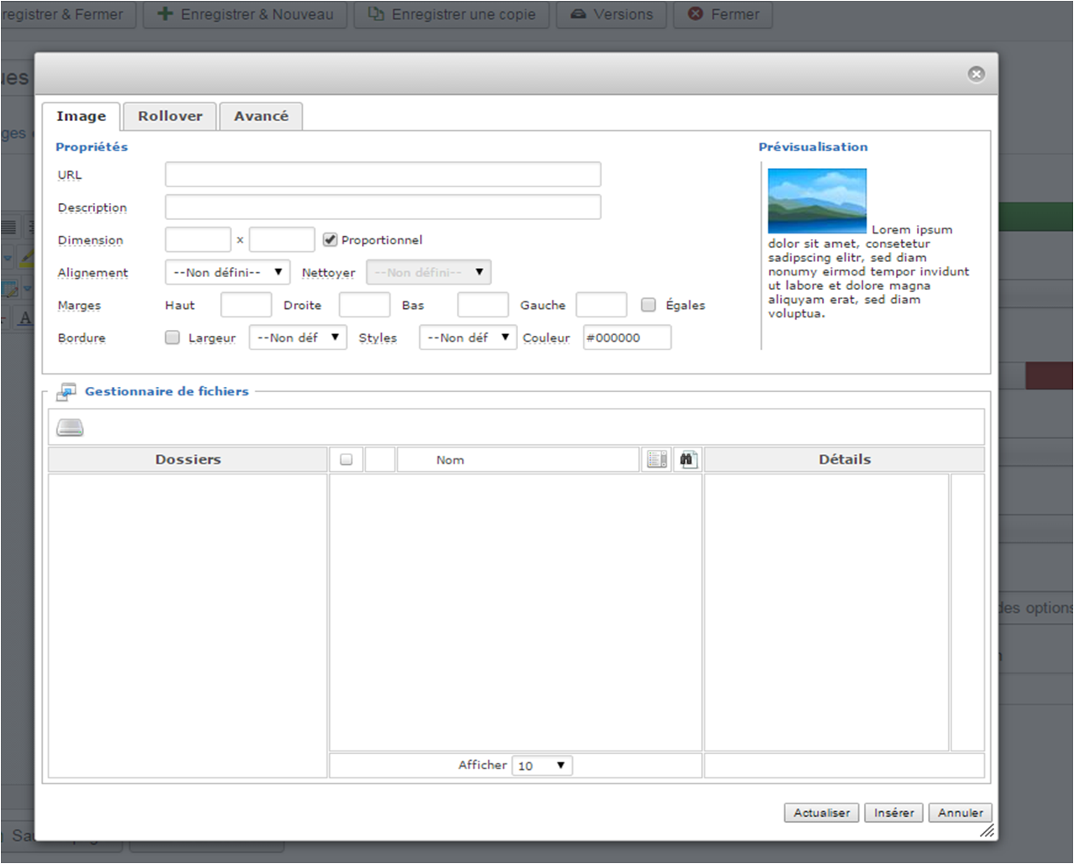Enable the Égales margins checkbox
Screen dimensions: 1074x864
[x=648, y=305]
